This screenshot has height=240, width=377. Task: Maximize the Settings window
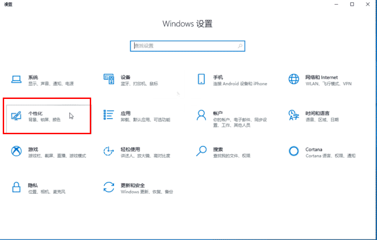352,4
